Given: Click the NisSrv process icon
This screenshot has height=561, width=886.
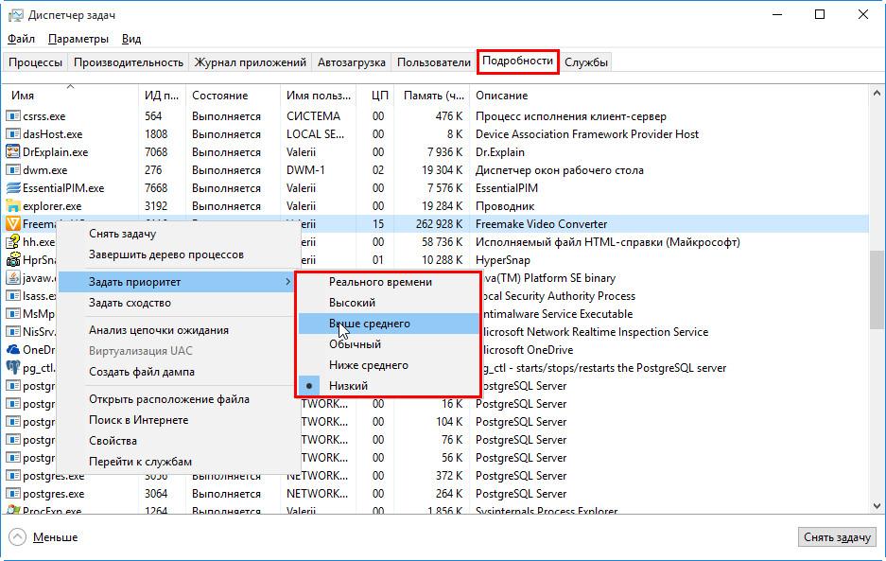Looking at the screenshot, I should pos(13,332).
